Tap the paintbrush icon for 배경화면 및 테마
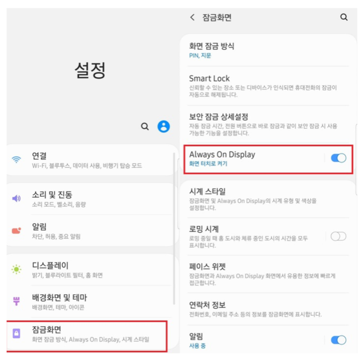This screenshot has width=361, height=355. [16, 301]
